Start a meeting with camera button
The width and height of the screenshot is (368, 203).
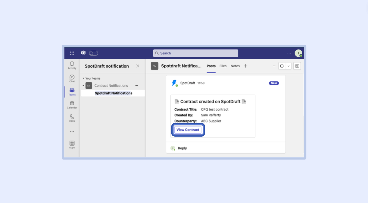(x=282, y=66)
